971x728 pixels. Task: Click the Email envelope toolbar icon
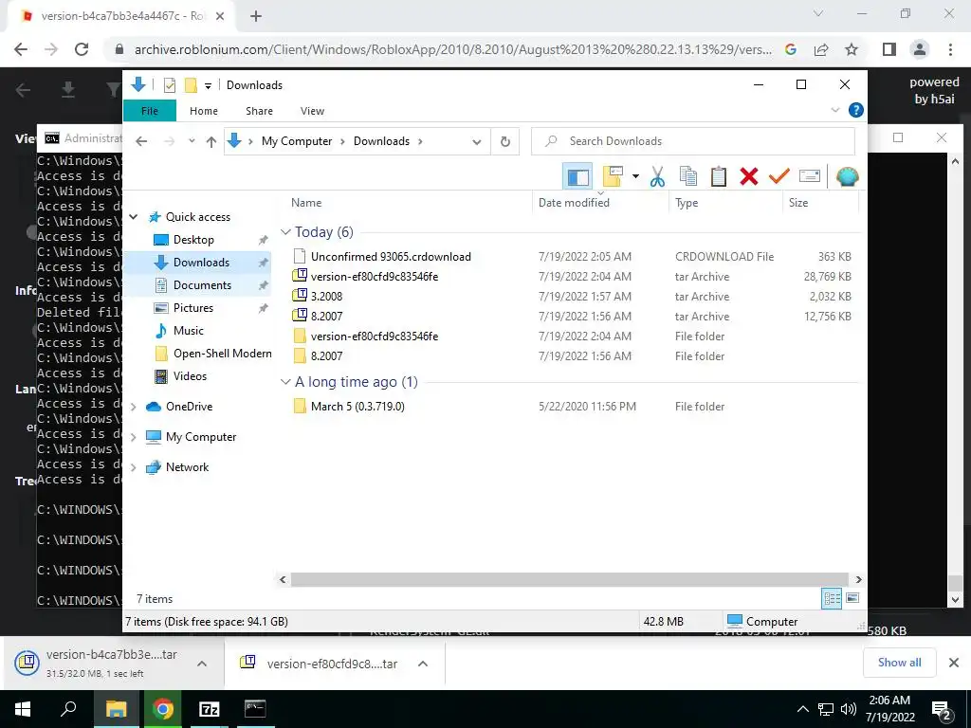[810, 177]
